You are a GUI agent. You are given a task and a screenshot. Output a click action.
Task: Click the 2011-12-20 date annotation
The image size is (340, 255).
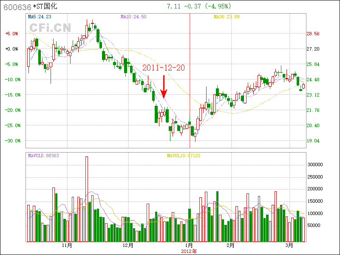coord(163,68)
